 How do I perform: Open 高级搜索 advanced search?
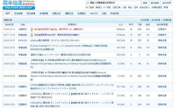point(155,3)
